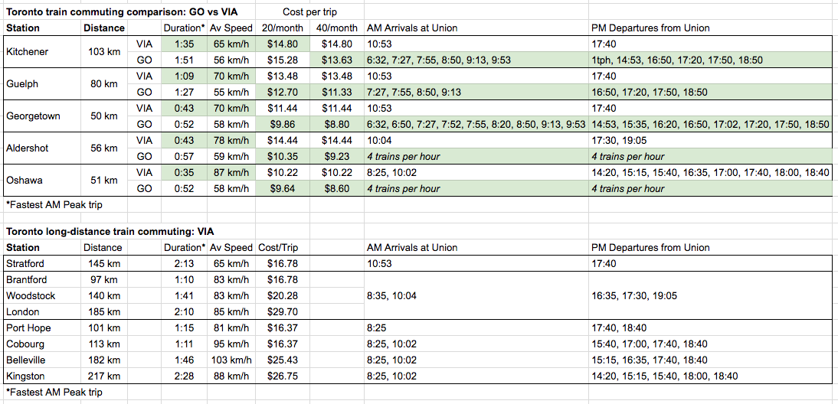Select Oshawa VIA 87 km/h speed cell

[x=231, y=173]
